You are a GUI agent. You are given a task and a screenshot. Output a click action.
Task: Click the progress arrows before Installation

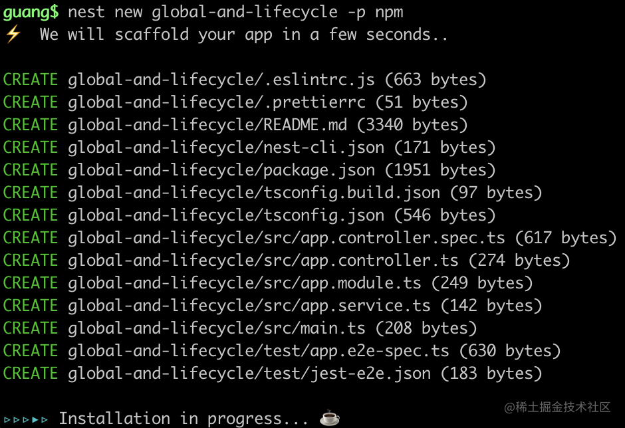pyautogui.click(x=26, y=419)
